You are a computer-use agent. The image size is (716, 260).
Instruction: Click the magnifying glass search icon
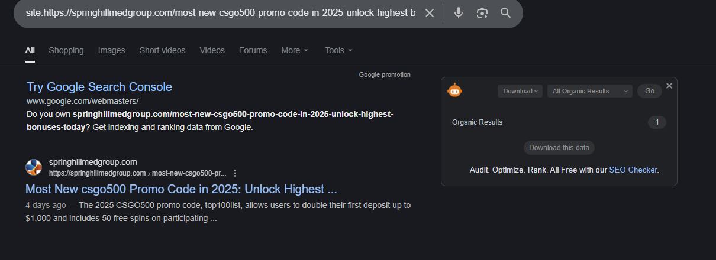[x=505, y=13]
